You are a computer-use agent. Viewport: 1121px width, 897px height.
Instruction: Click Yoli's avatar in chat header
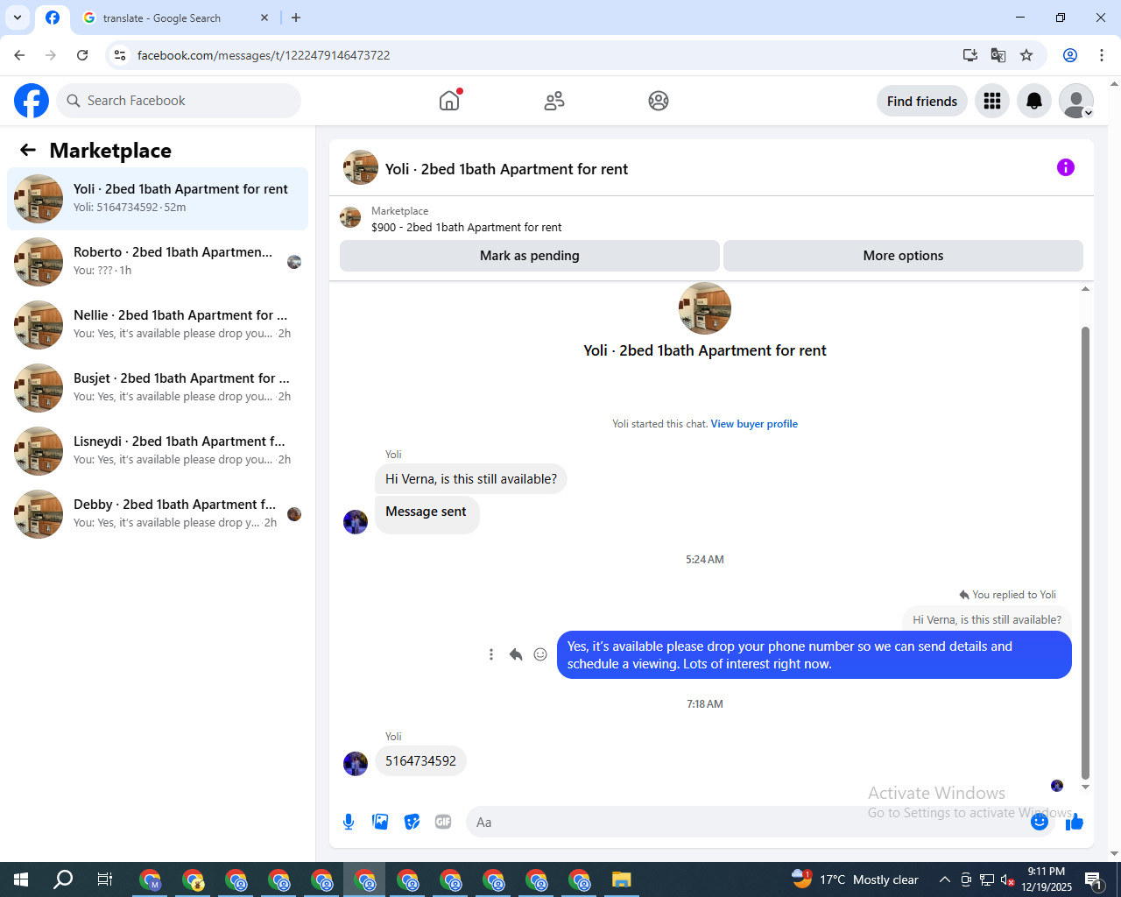click(x=361, y=167)
